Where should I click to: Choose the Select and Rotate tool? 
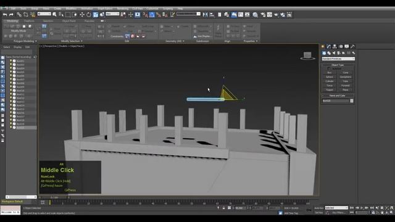pos(89,15)
